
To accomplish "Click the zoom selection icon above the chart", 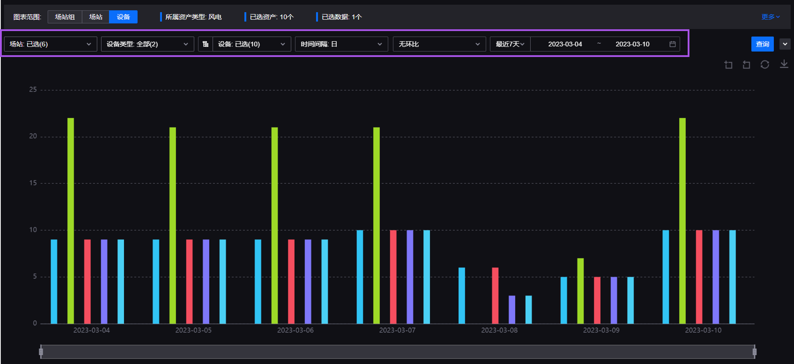I will pos(729,64).
